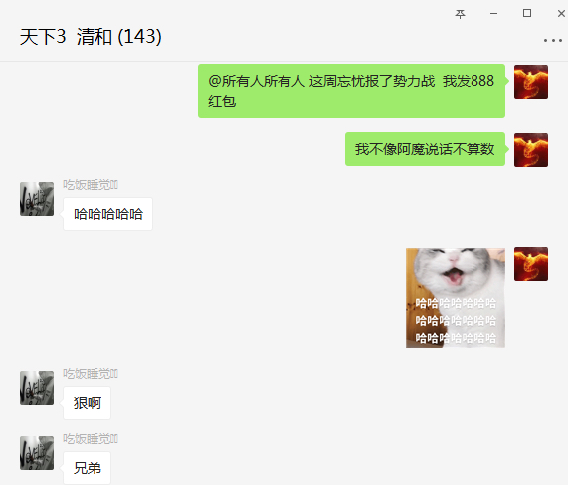This screenshot has width=568, height=485.
Task: Open the three-dots chat info menu
Action: point(553,40)
